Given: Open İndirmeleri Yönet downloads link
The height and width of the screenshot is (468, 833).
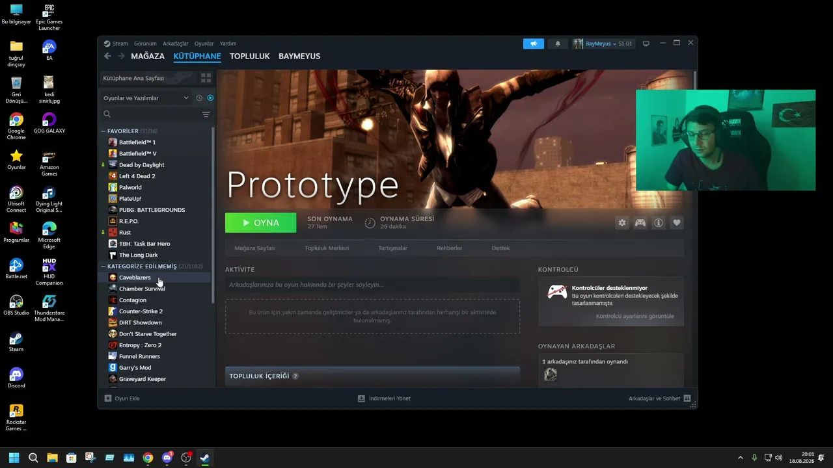Looking at the screenshot, I should [385, 398].
